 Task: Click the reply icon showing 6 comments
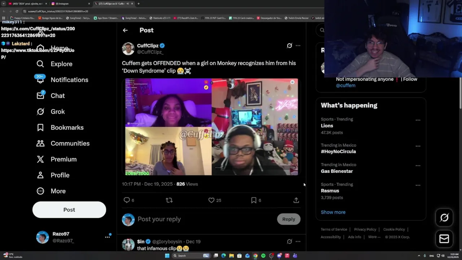127,200
